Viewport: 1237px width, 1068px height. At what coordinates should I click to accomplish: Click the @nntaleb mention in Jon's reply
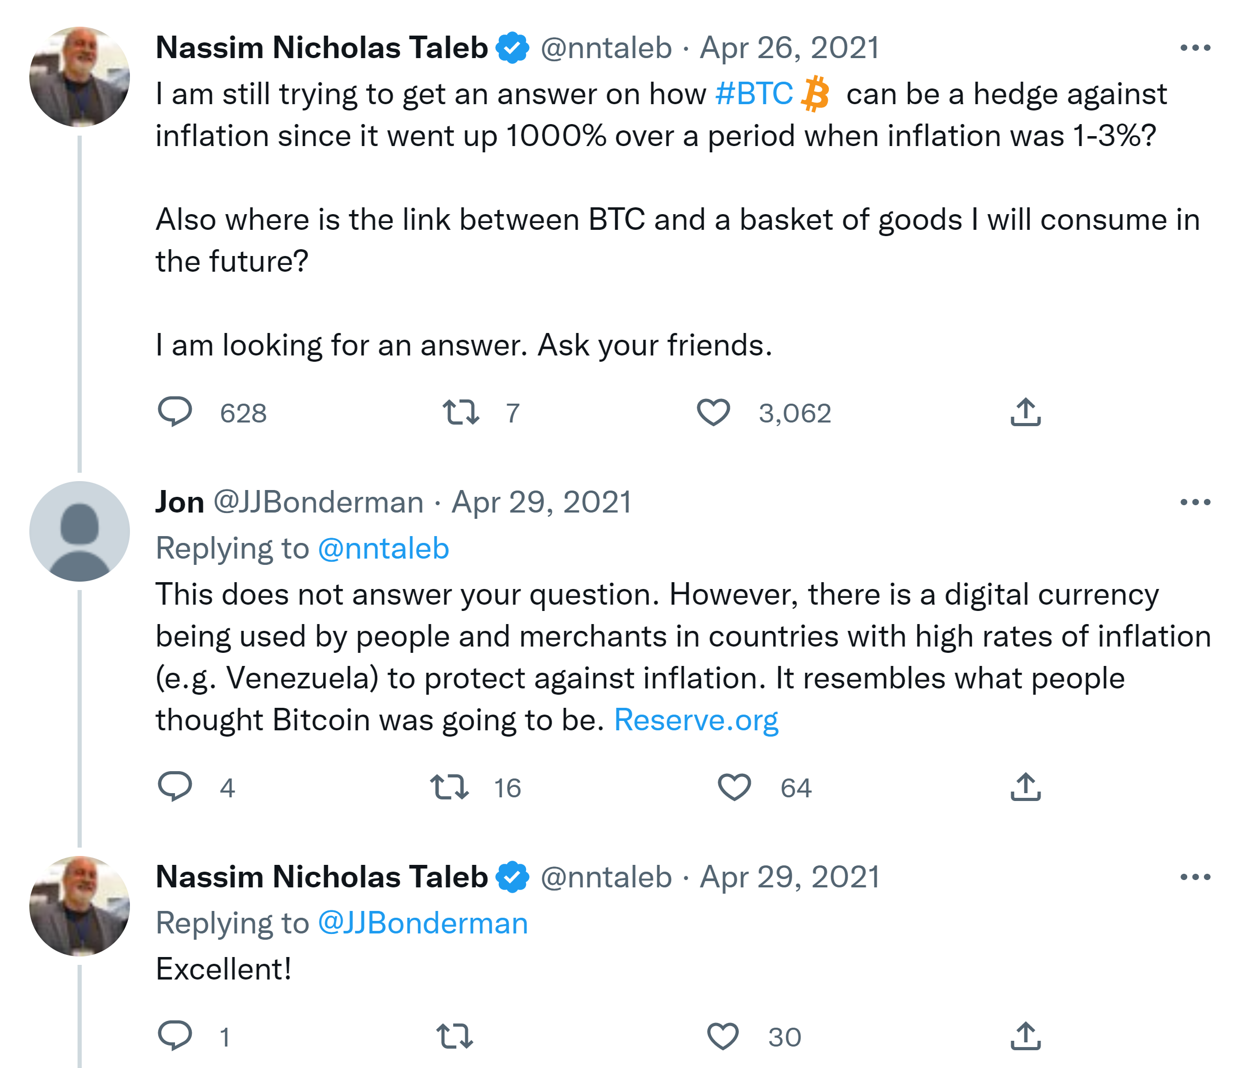(x=384, y=548)
